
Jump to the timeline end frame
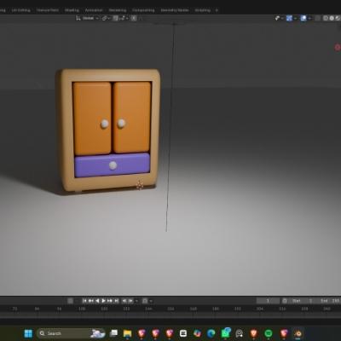coord(117,301)
